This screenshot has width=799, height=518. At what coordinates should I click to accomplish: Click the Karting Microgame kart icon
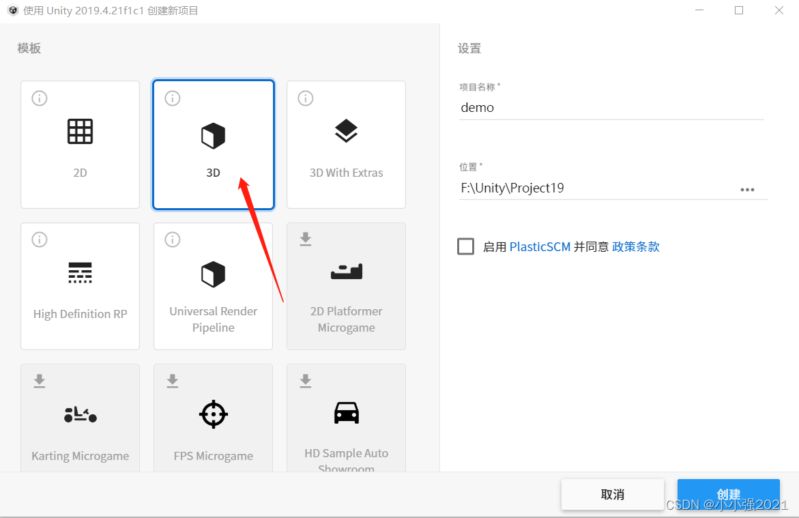[80, 414]
